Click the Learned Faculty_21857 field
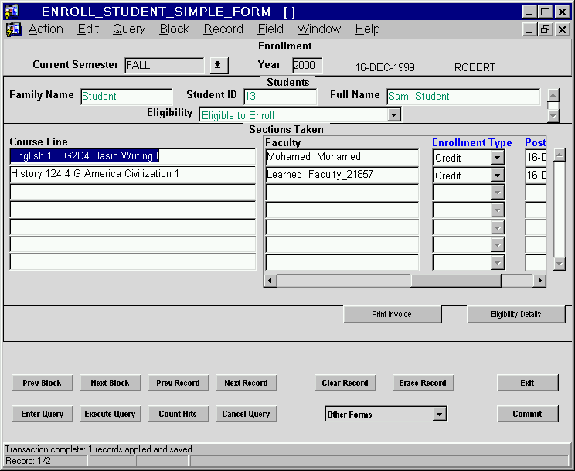The height and width of the screenshot is (471, 575). (342, 175)
